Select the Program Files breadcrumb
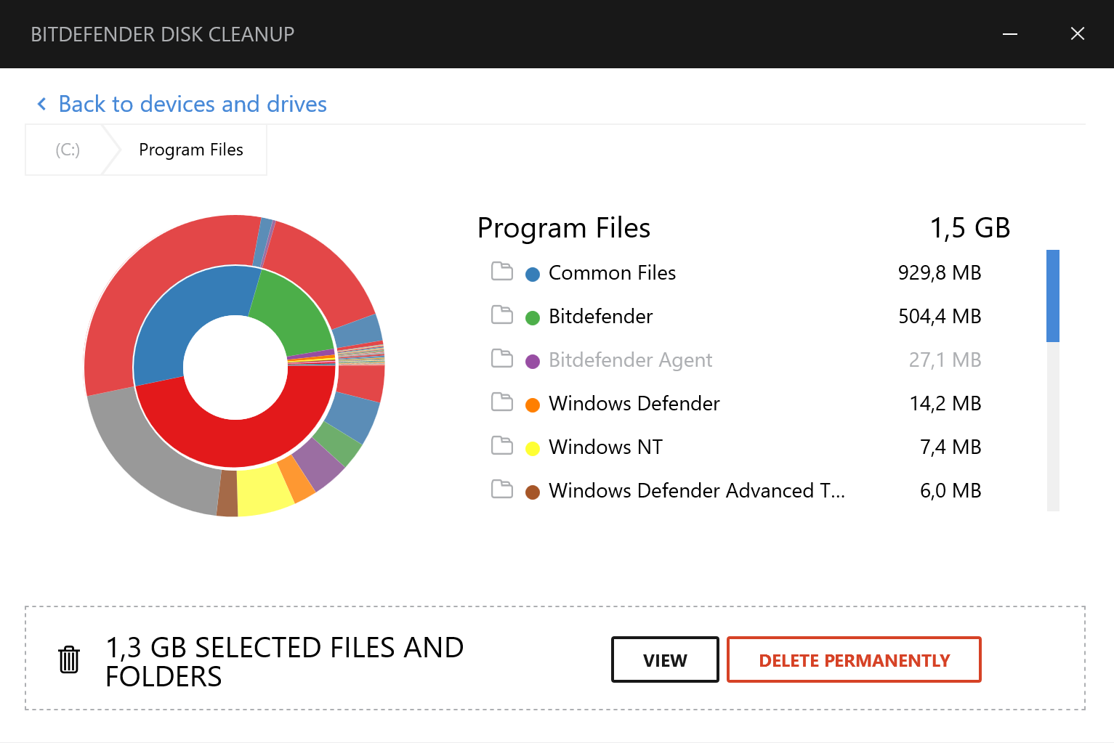The width and height of the screenshot is (1114, 743). click(x=191, y=150)
